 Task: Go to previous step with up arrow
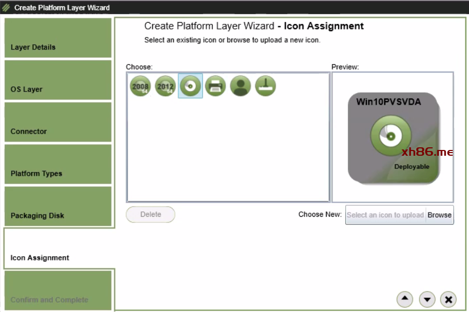pyautogui.click(x=404, y=299)
